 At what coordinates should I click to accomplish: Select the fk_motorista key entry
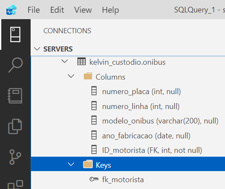(123, 180)
